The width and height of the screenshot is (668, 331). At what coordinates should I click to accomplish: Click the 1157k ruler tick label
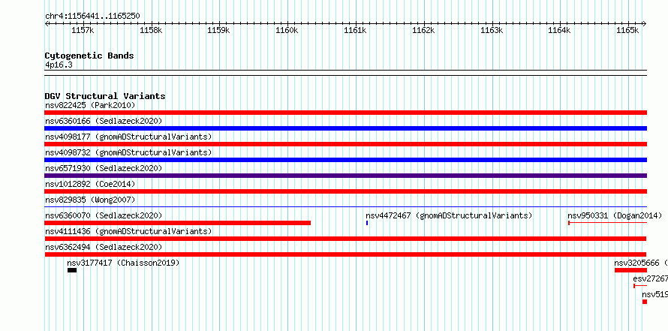coord(83,31)
